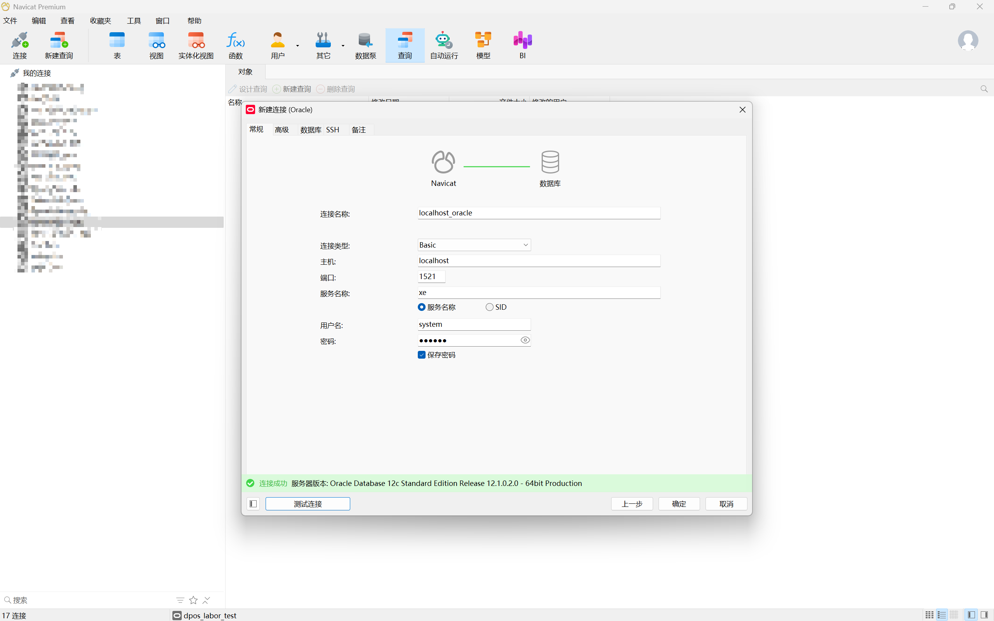Open the Others toolbar dropdown arrow
This screenshot has width=994, height=621.
[342, 45]
